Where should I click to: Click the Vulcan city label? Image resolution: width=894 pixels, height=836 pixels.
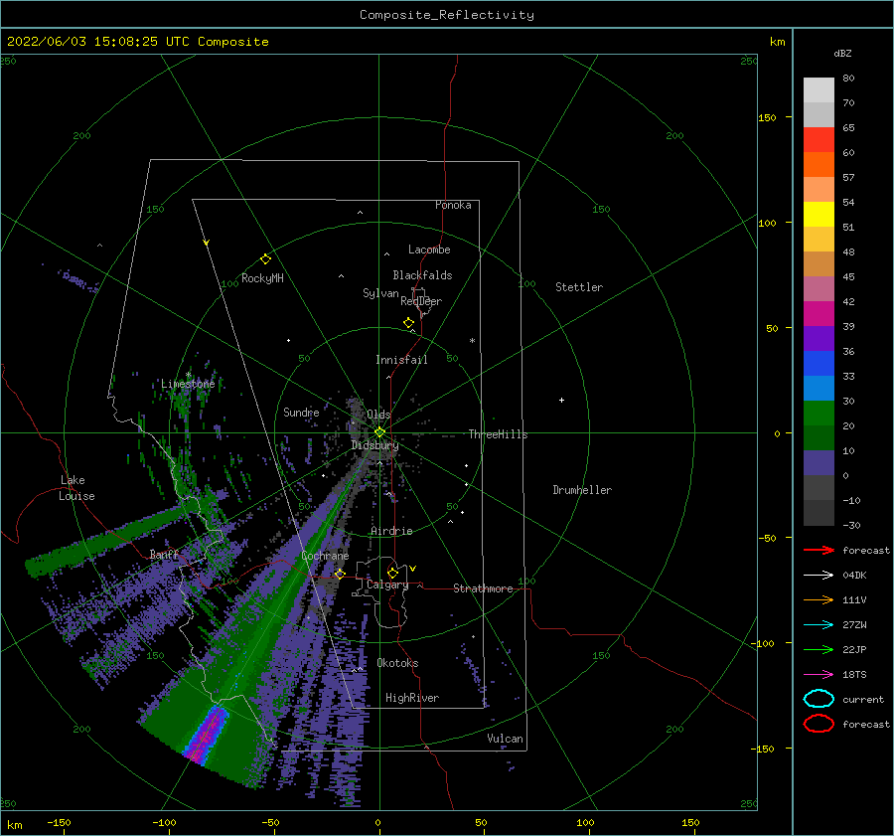[x=505, y=739]
